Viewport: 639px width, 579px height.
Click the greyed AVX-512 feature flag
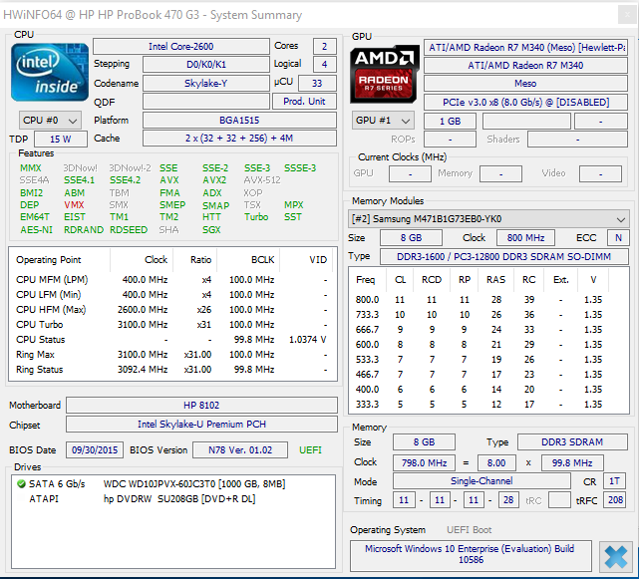tap(262, 180)
